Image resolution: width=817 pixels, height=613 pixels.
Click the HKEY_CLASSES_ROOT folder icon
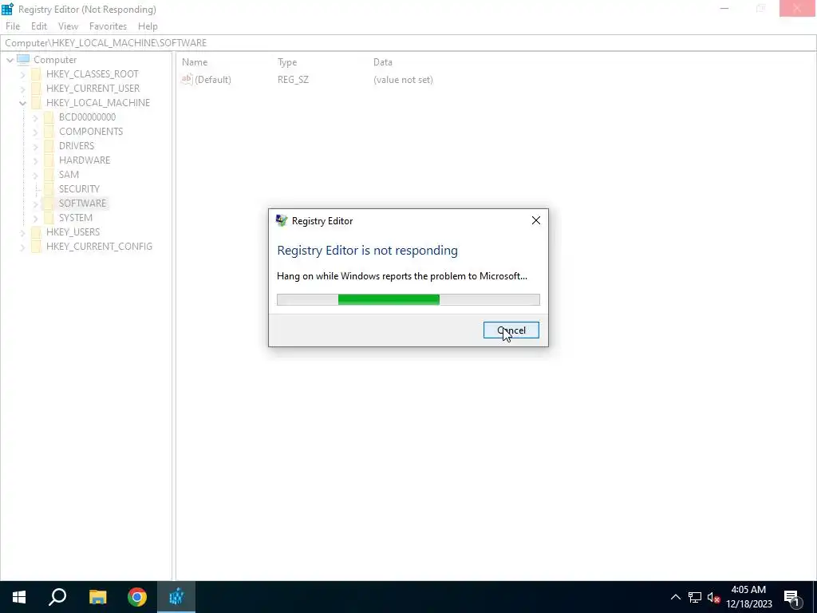click(36, 74)
